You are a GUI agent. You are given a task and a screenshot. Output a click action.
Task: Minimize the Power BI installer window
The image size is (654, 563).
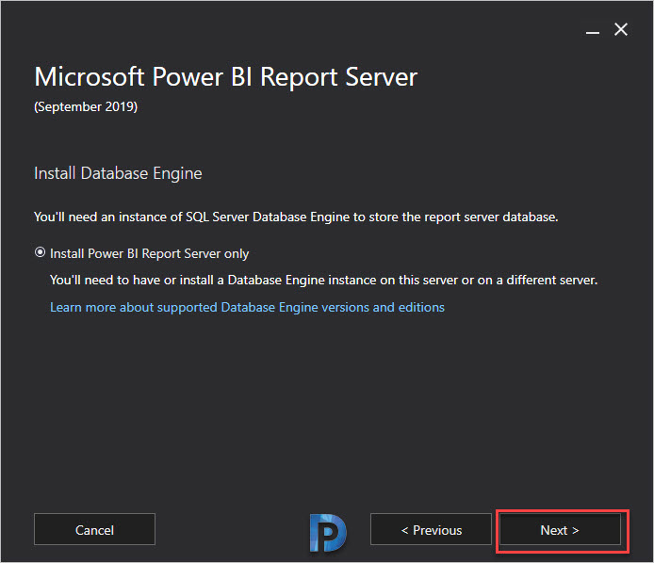click(592, 32)
